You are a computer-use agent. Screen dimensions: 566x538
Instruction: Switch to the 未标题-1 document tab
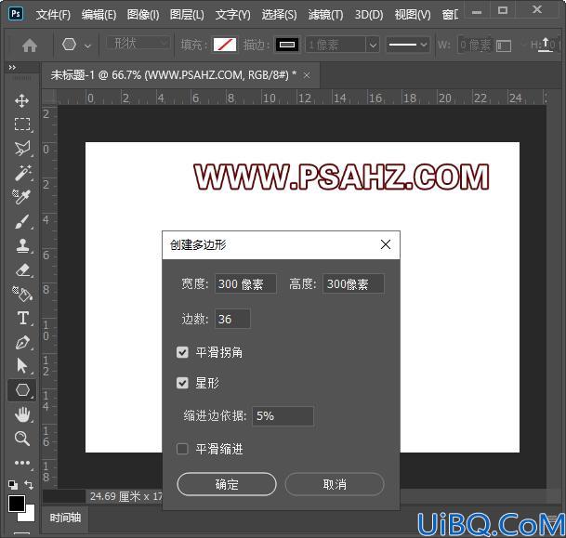(173, 75)
